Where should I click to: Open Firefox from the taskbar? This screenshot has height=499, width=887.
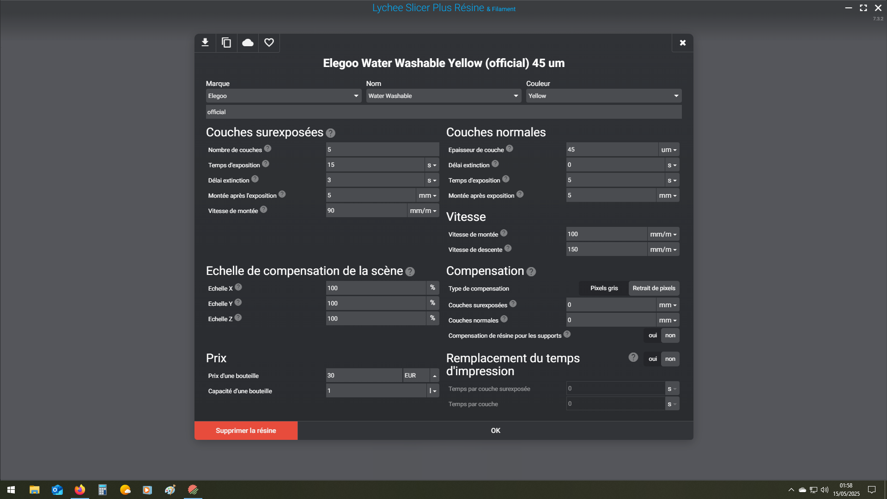point(80,490)
